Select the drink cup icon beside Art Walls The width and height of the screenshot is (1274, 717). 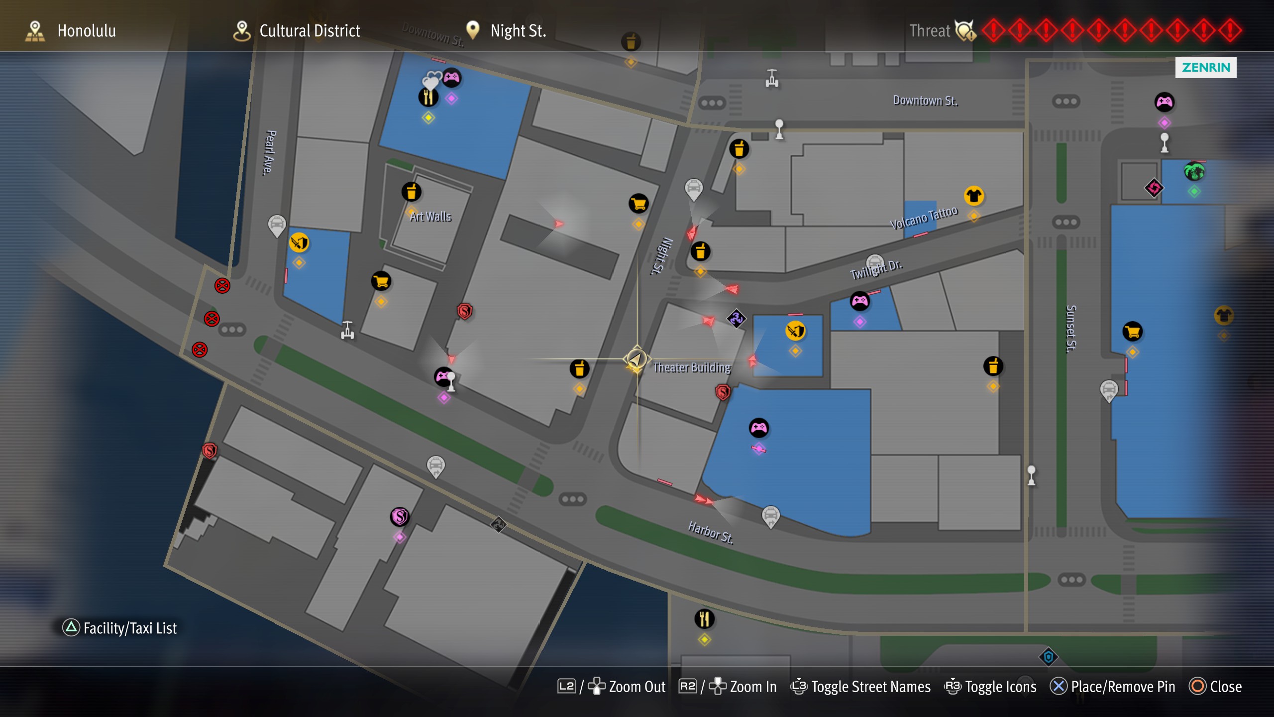pos(411,192)
